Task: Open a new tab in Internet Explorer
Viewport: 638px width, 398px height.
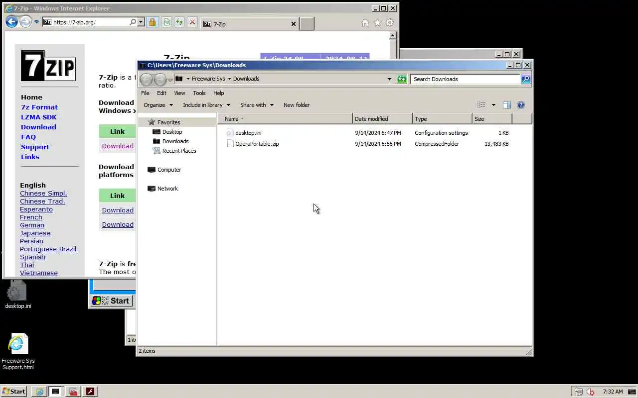Action: pyautogui.click(x=307, y=24)
